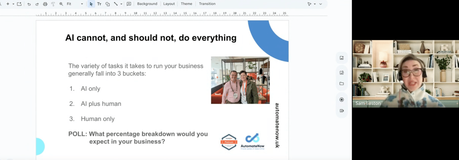Expand the line type dropdown arrow
Image resolution: width=459 pixels, height=160 pixels.
pos(121,4)
